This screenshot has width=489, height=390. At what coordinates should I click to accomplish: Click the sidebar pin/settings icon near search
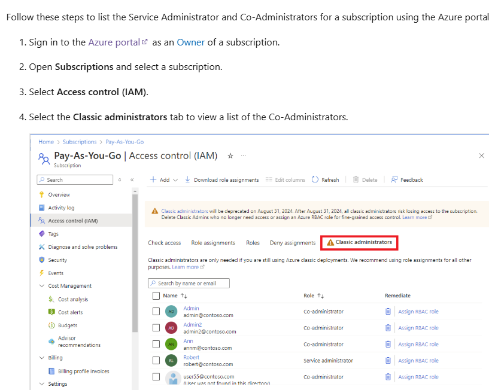[120, 180]
